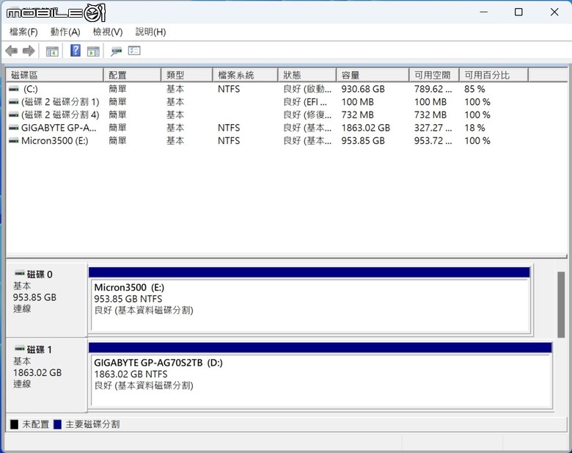Screen dimensions: 572x453
Task: Sort by the 類型 column header
Action: click(x=187, y=75)
